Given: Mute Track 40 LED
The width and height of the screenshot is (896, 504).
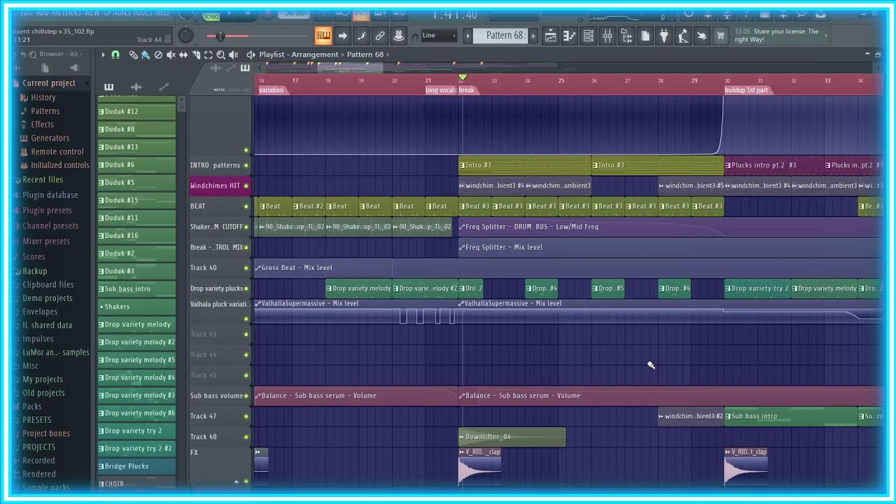Looking at the screenshot, I should (x=246, y=268).
